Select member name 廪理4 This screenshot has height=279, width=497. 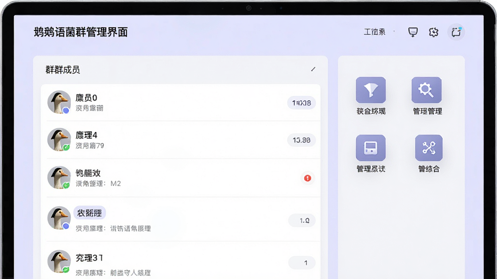[86, 136]
